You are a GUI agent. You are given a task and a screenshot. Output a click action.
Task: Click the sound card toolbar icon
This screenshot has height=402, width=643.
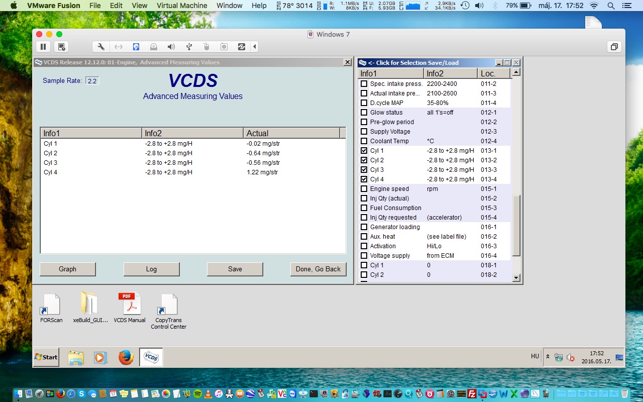(171, 47)
